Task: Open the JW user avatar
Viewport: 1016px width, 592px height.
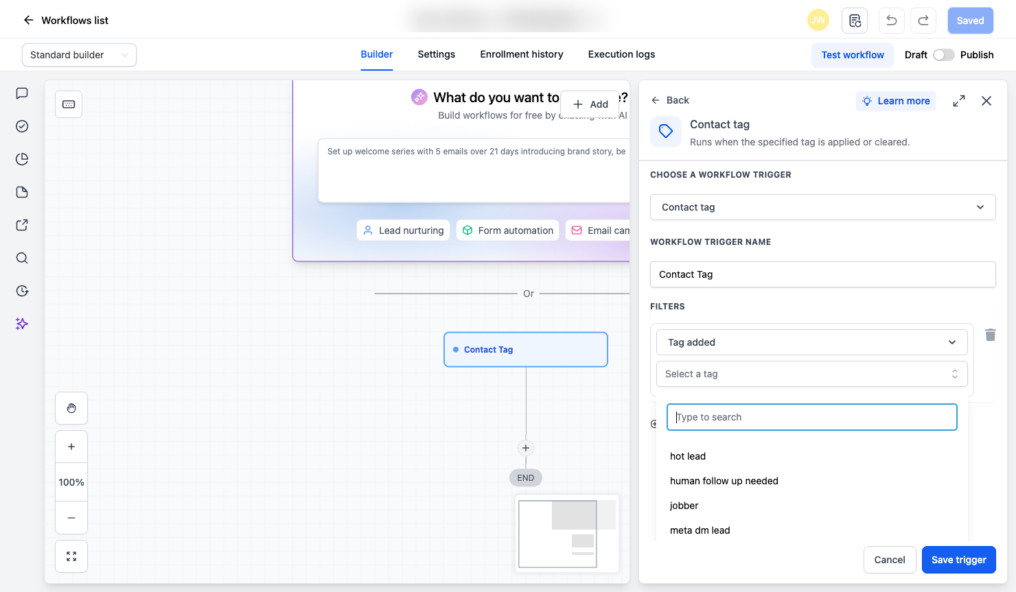Action: click(818, 21)
